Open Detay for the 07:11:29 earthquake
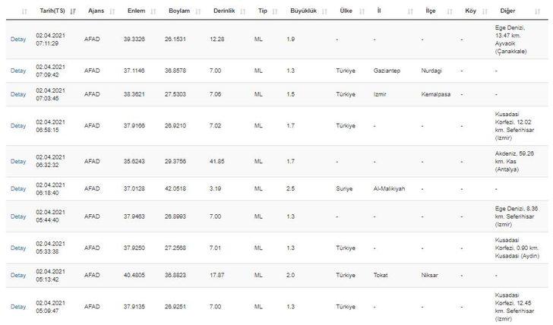This screenshot has height=325, width=553. (x=17, y=39)
